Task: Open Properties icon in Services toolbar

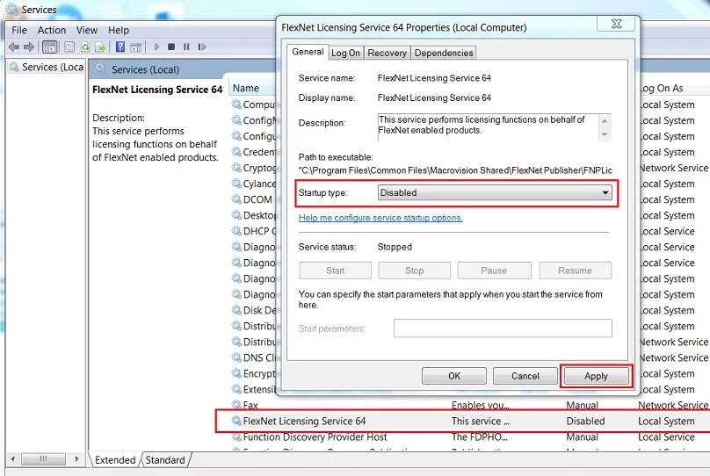Action: point(69,47)
